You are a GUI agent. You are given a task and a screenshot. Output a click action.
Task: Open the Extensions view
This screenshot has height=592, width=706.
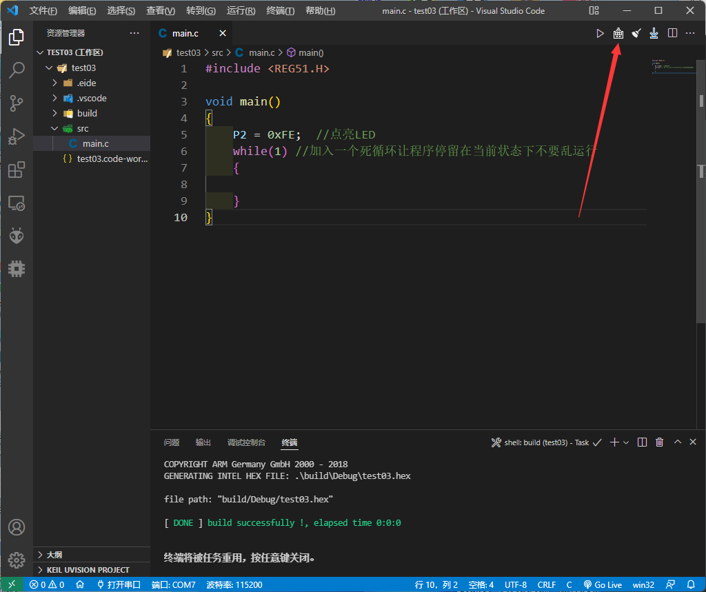click(x=17, y=170)
